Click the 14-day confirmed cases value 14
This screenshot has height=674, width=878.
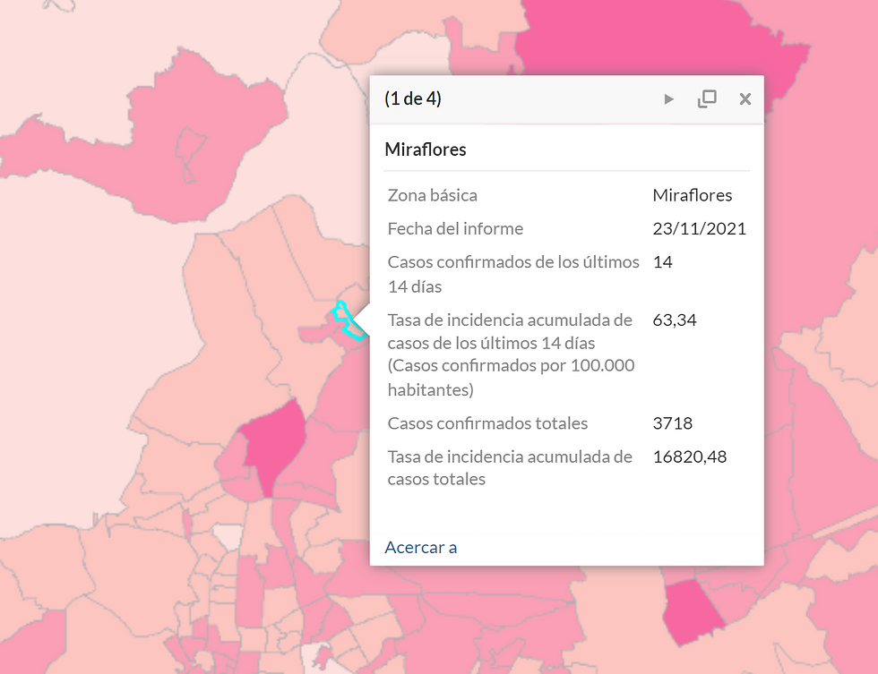click(663, 262)
